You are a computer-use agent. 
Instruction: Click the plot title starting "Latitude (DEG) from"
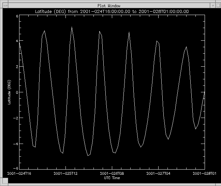click(x=112, y=11)
